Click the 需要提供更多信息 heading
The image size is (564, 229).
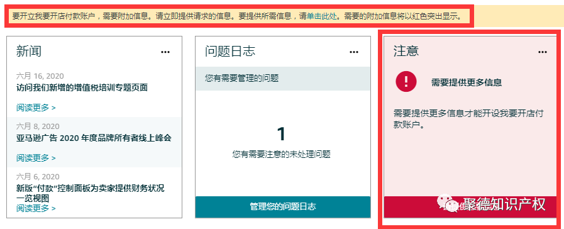[467, 82]
